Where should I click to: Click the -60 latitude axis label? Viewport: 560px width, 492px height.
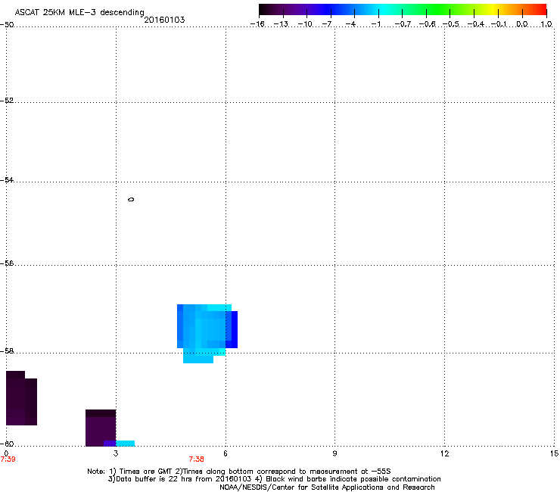point(7,444)
